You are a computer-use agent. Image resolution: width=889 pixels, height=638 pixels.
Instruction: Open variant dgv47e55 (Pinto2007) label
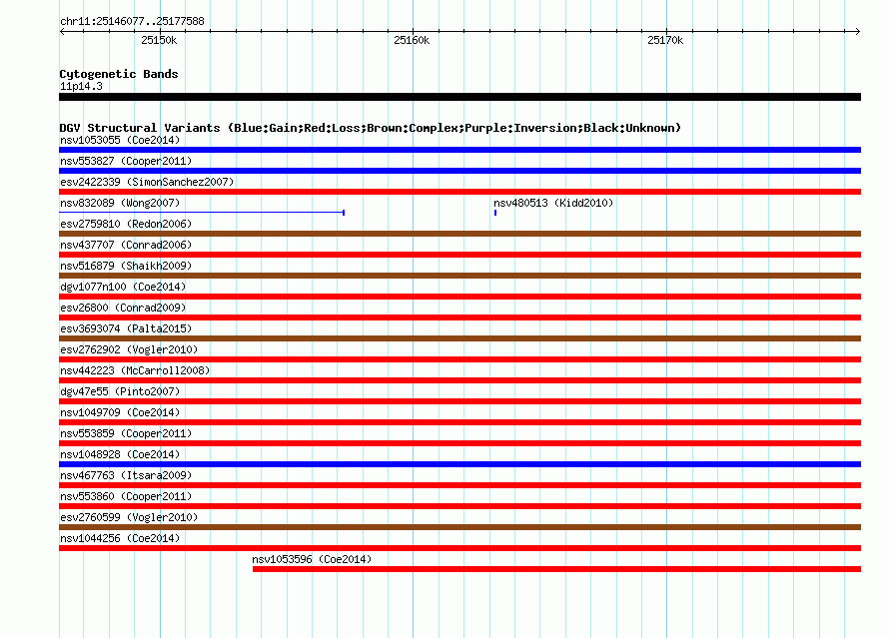pyautogui.click(x=120, y=391)
